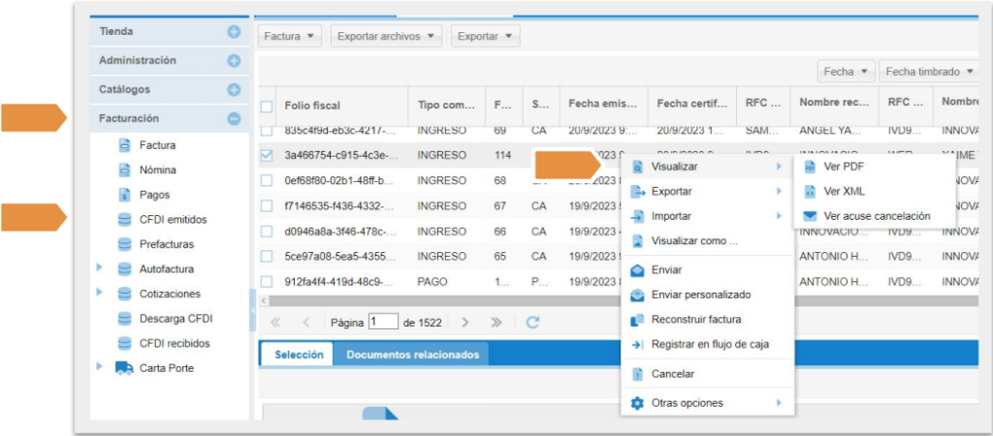Go to the next page arrow

pyautogui.click(x=465, y=322)
